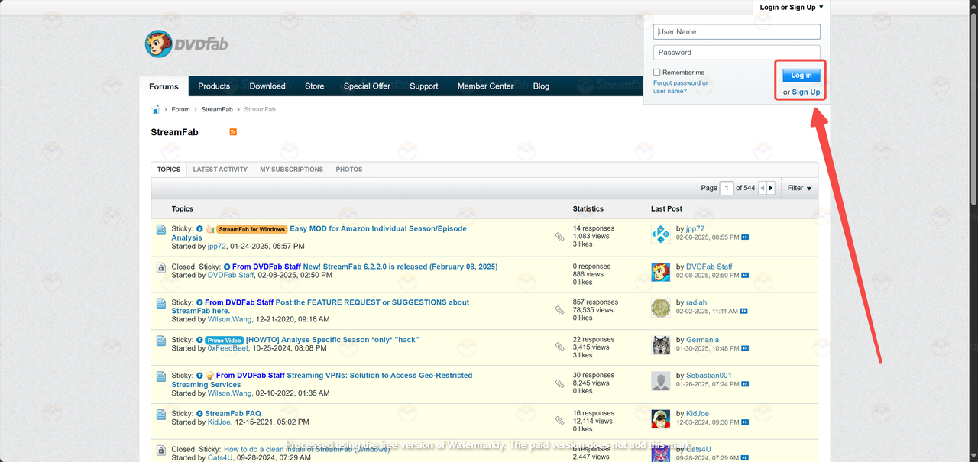
Task: Click the Log in button
Action: pyautogui.click(x=802, y=76)
